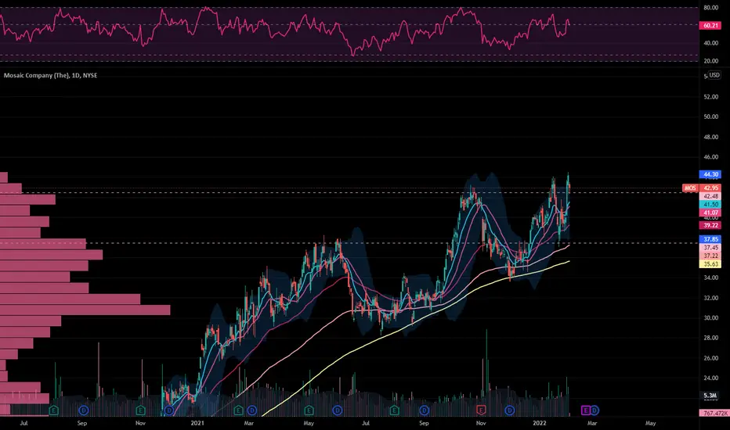730x430 pixels.
Task: Click the 52.00 price scale value
Action: (711, 97)
